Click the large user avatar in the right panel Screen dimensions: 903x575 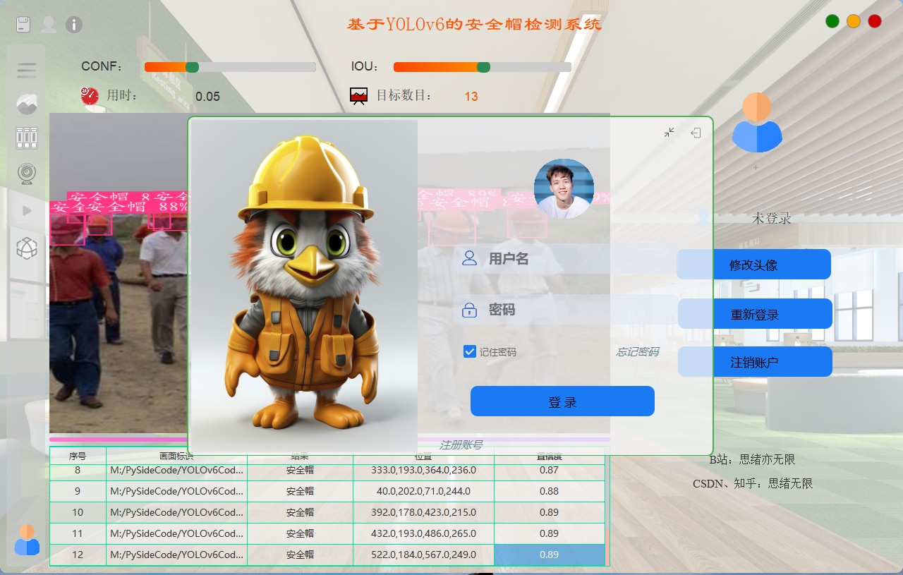click(x=756, y=123)
